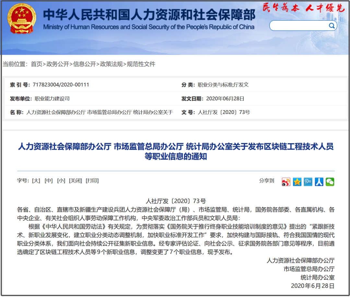This screenshot has height=297, width=350.
Task: Share the notice to Sina Weibo
Action: 286,182
